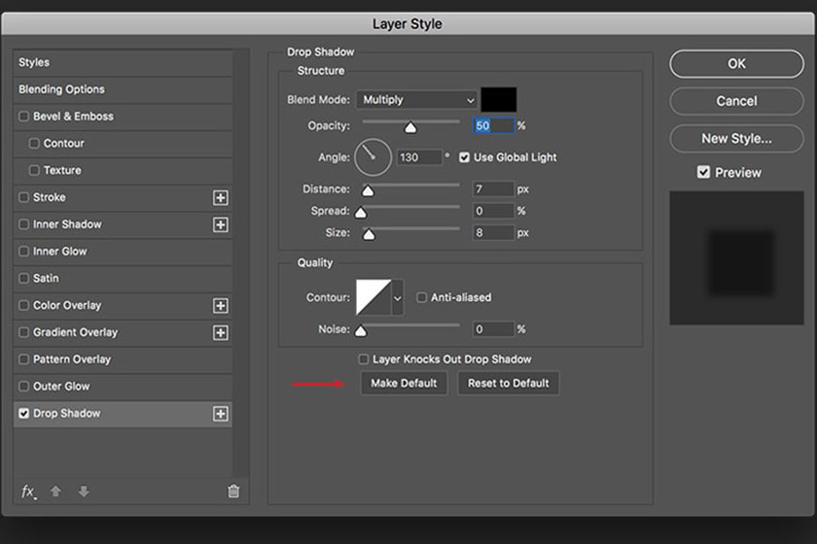This screenshot has height=544, width=817.
Task: Select the Styles list item
Action: click(123, 62)
